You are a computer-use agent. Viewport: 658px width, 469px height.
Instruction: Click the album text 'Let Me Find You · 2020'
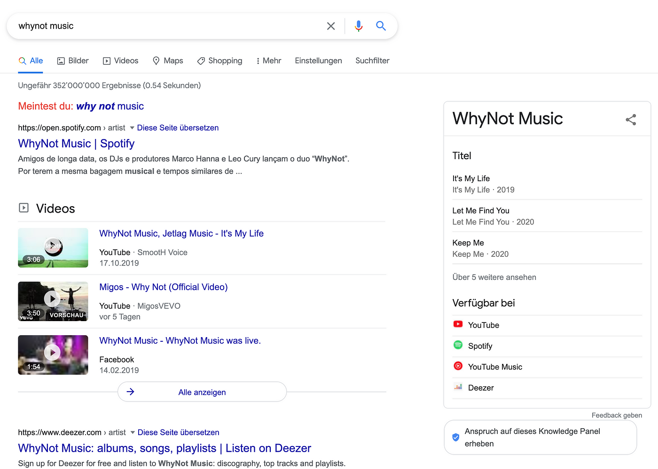(x=493, y=222)
